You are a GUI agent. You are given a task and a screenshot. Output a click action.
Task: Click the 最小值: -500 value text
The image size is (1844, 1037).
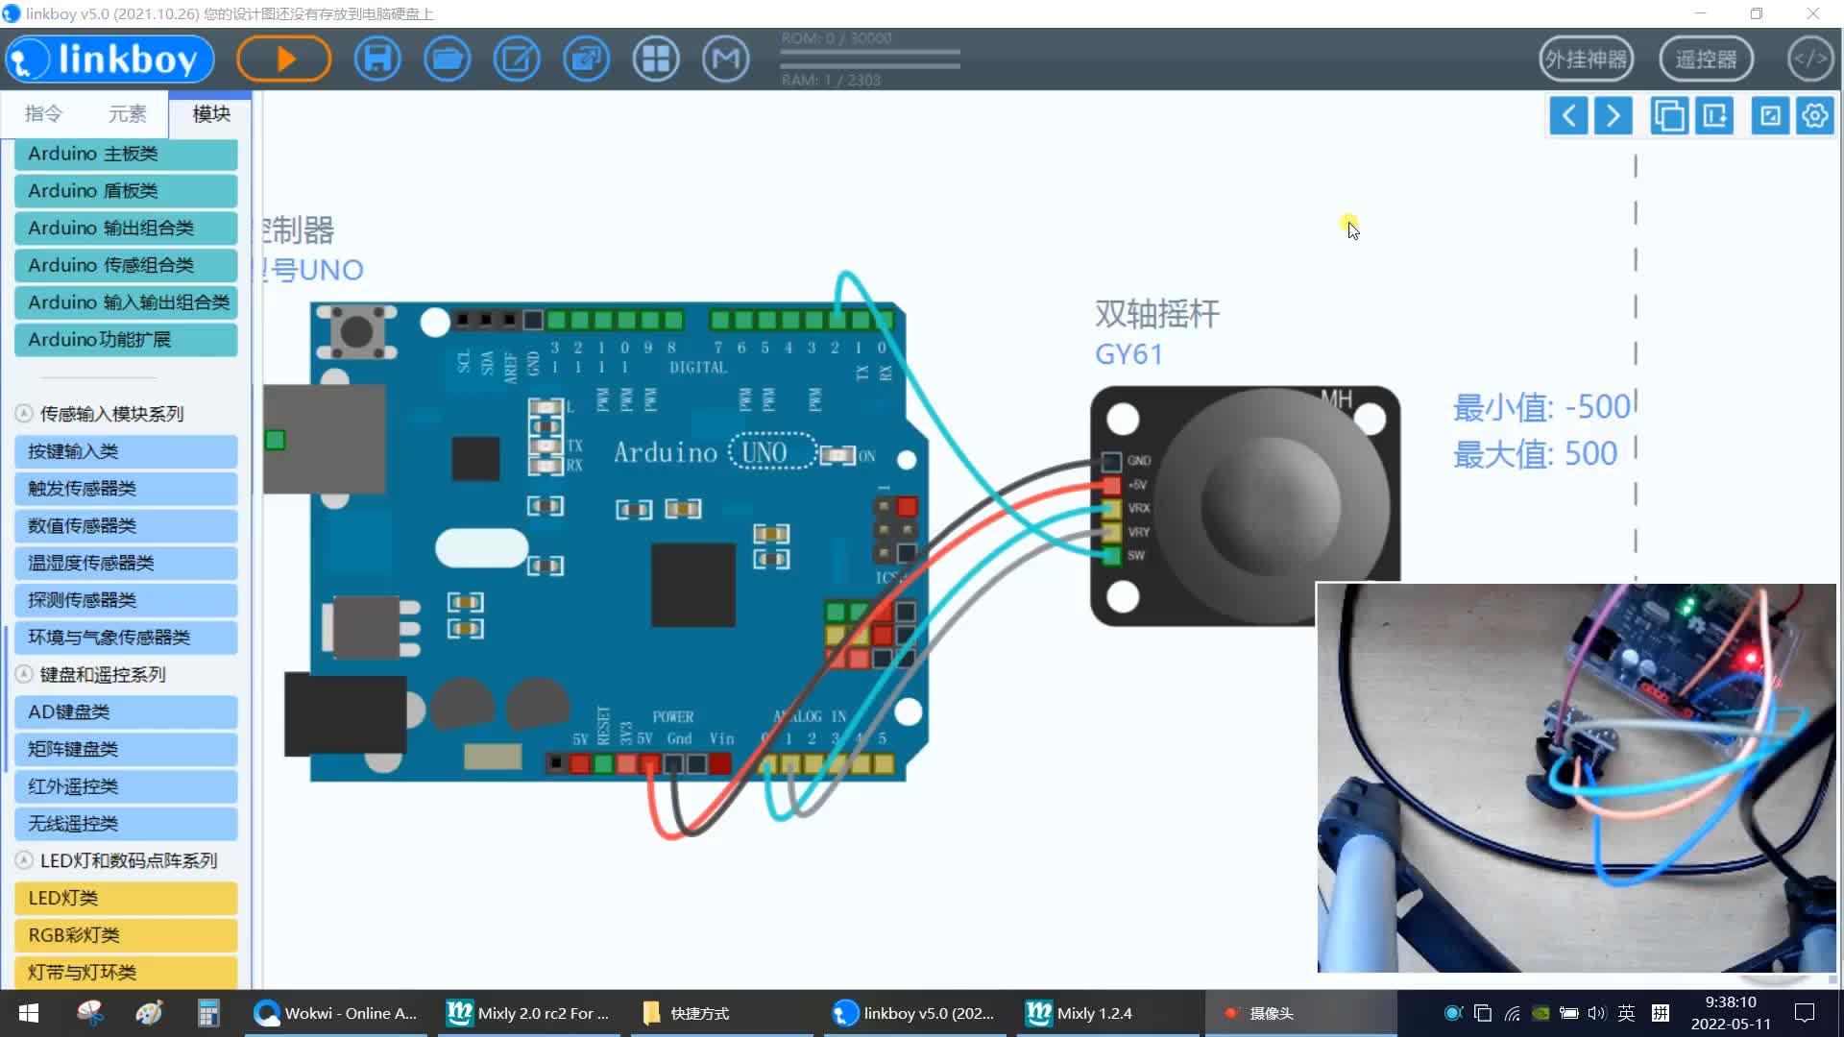[1541, 407]
